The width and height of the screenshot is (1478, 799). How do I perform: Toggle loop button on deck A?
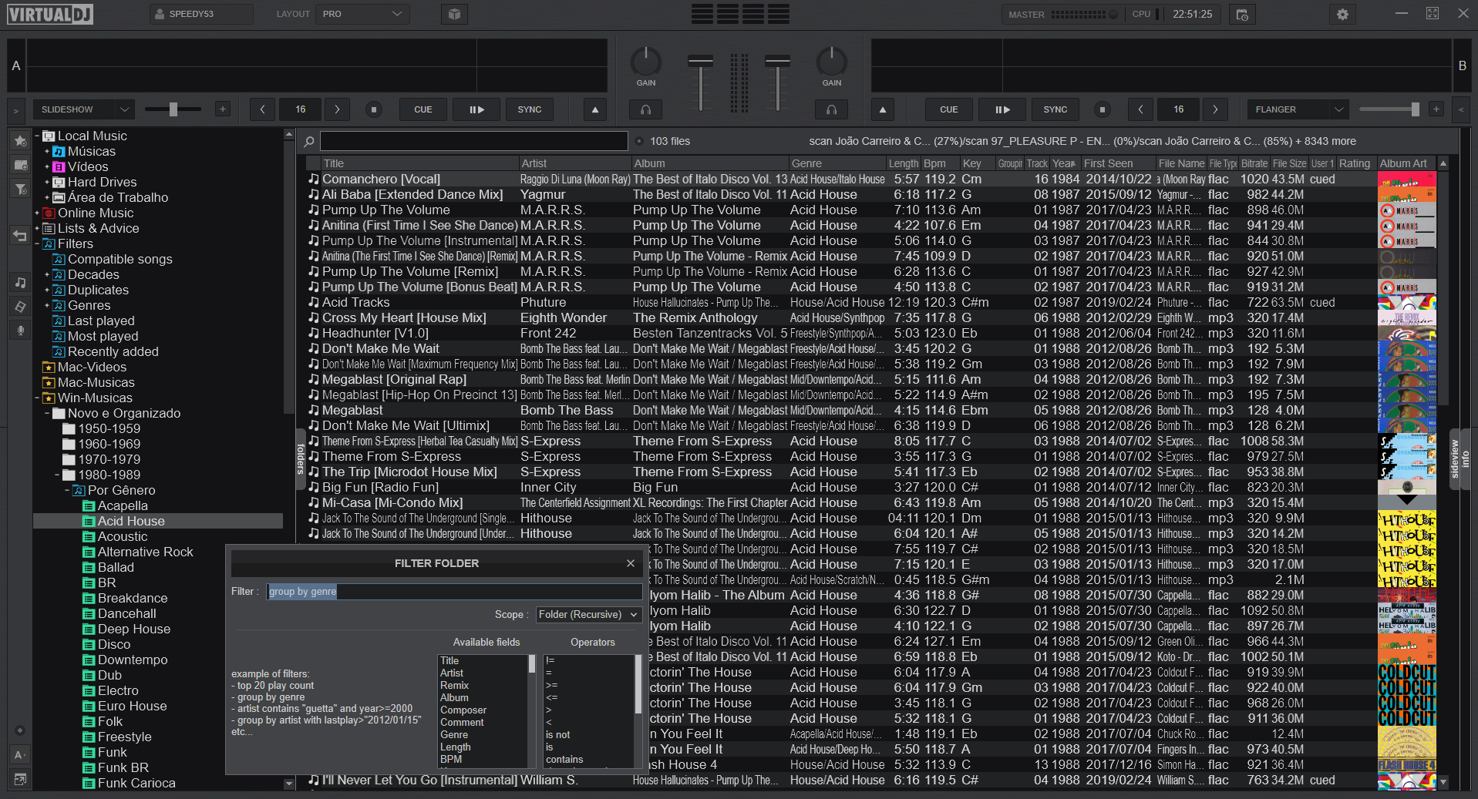coord(374,109)
